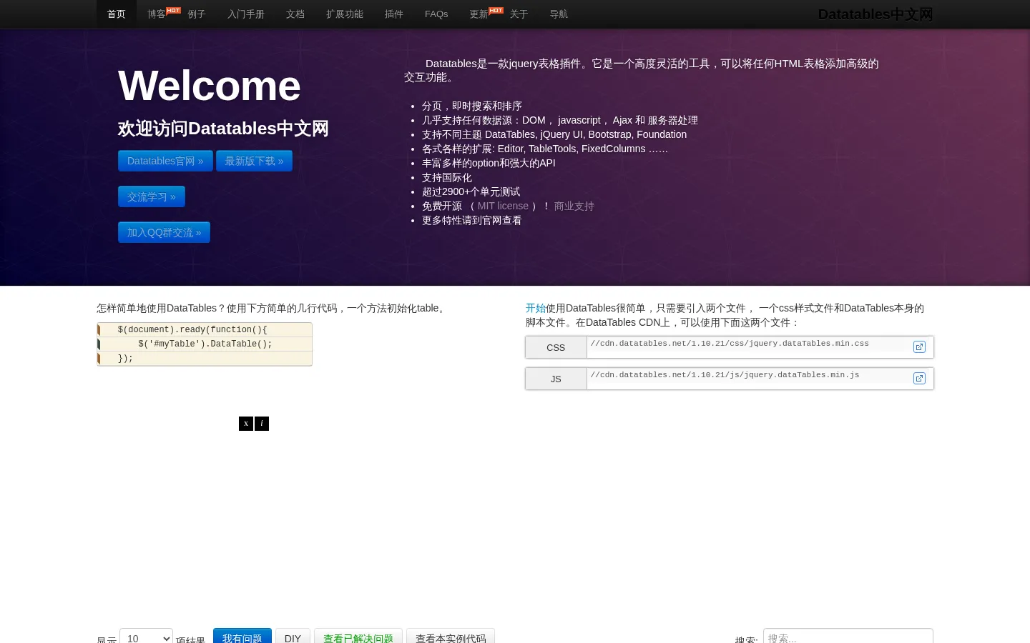This screenshot has width=1030, height=643.
Task: Focus the 搜索 input field
Action: pos(848,637)
